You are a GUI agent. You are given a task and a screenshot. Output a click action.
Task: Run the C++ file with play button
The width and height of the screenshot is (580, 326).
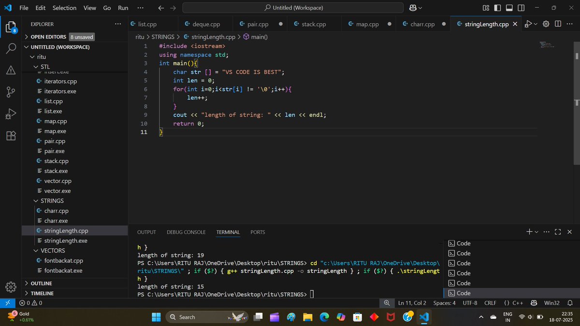[x=528, y=24]
